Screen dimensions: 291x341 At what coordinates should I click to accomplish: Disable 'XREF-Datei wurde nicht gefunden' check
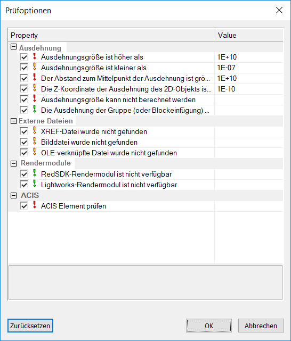pos(24,132)
